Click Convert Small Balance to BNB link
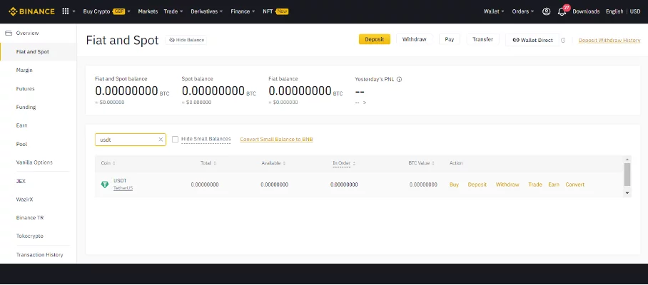The height and width of the screenshot is (285, 648). click(x=276, y=140)
